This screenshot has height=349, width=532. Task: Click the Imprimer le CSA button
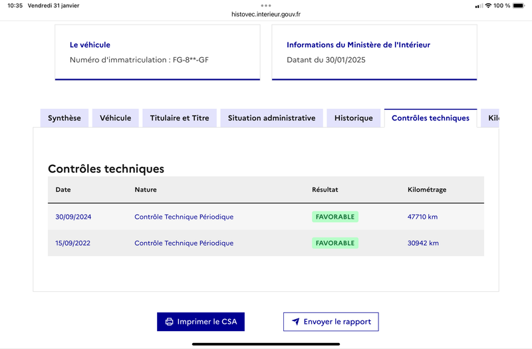click(x=201, y=322)
